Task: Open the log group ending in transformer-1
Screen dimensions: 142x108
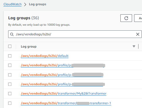Action: click(x=66, y=103)
